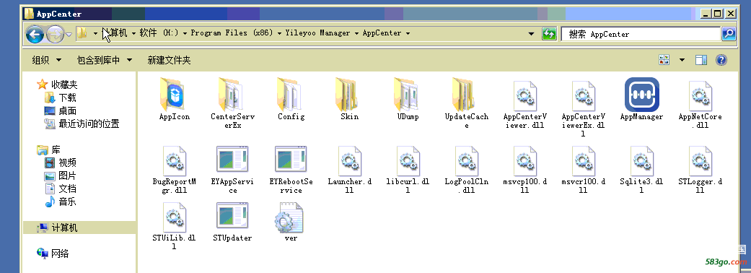
Task: Change view using the view icon
Action: [x=664, y=60]
